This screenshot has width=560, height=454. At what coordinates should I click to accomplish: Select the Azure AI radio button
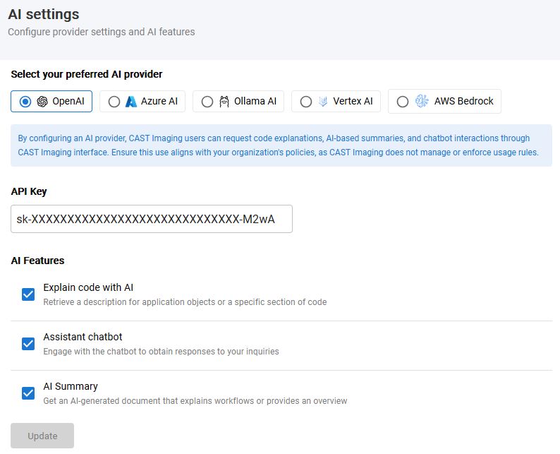click(114, 102)
